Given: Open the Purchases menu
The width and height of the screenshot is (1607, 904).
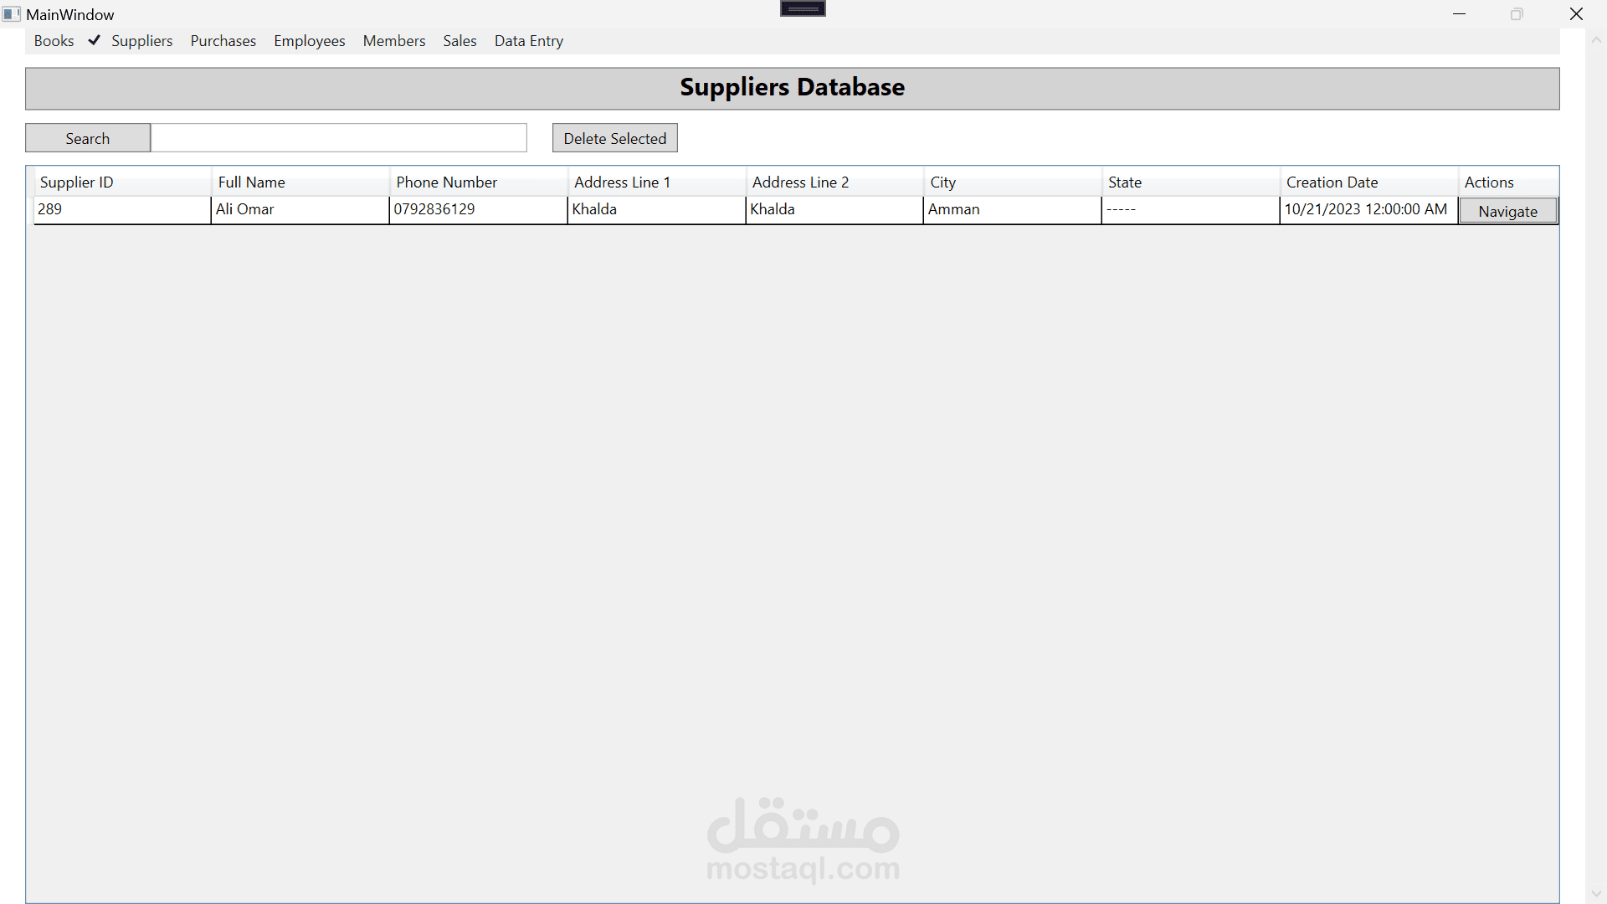Looking at the screenshot, I should [223, 41].
